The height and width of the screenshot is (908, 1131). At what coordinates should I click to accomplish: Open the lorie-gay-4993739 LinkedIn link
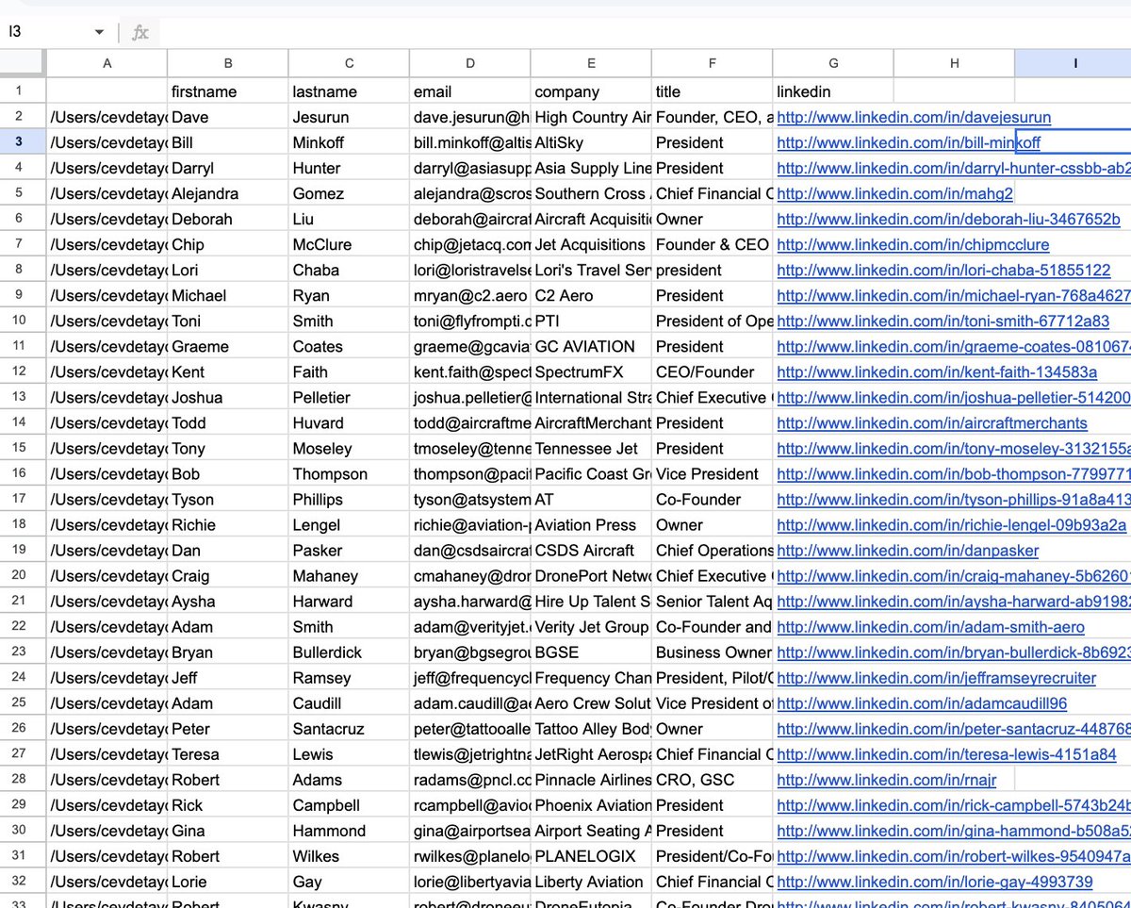pyautogui.click(x=935, y=882)
